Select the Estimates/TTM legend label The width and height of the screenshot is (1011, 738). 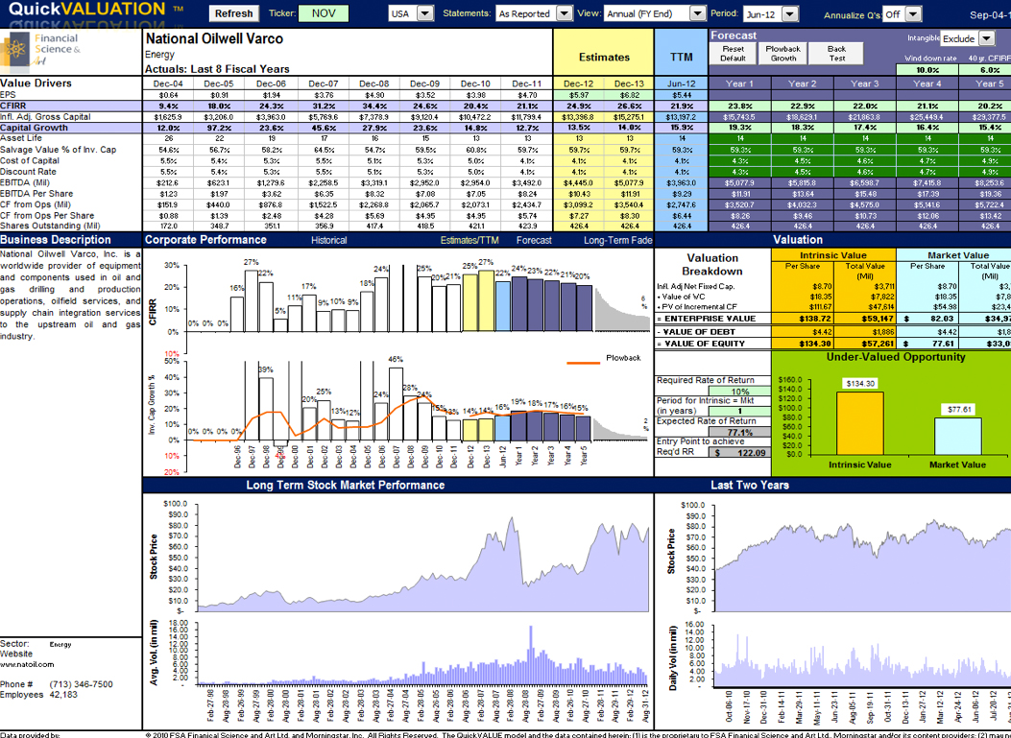click(x=469, y=241)
